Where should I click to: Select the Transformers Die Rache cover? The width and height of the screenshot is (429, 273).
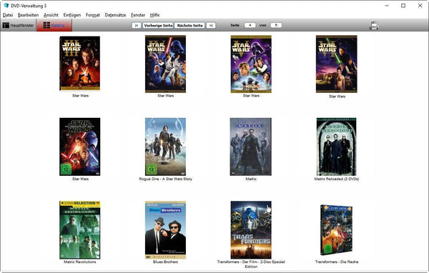click(x=337, y=230)
